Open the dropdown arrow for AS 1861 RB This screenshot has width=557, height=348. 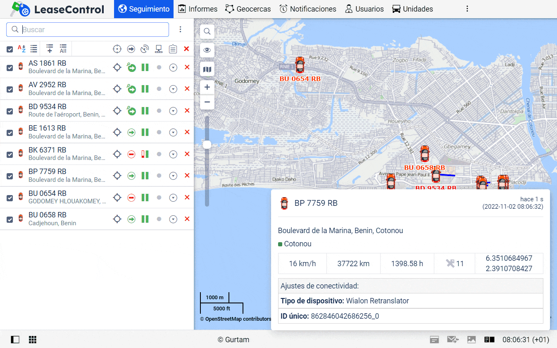click(x=173, y=67)
